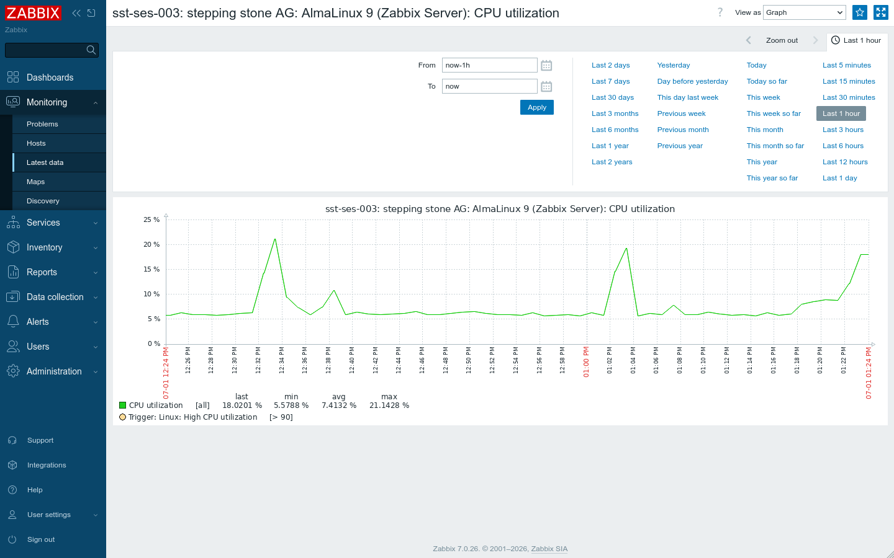Image resolution: width=894 pixels, height=558 pixels.
Task: Expand the Alerts menu
Action: [x=96, y=322]
